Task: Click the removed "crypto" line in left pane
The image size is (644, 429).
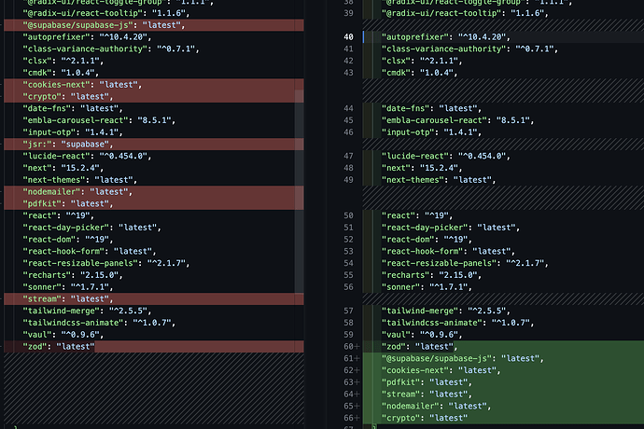Action: (x=154, y=96)
